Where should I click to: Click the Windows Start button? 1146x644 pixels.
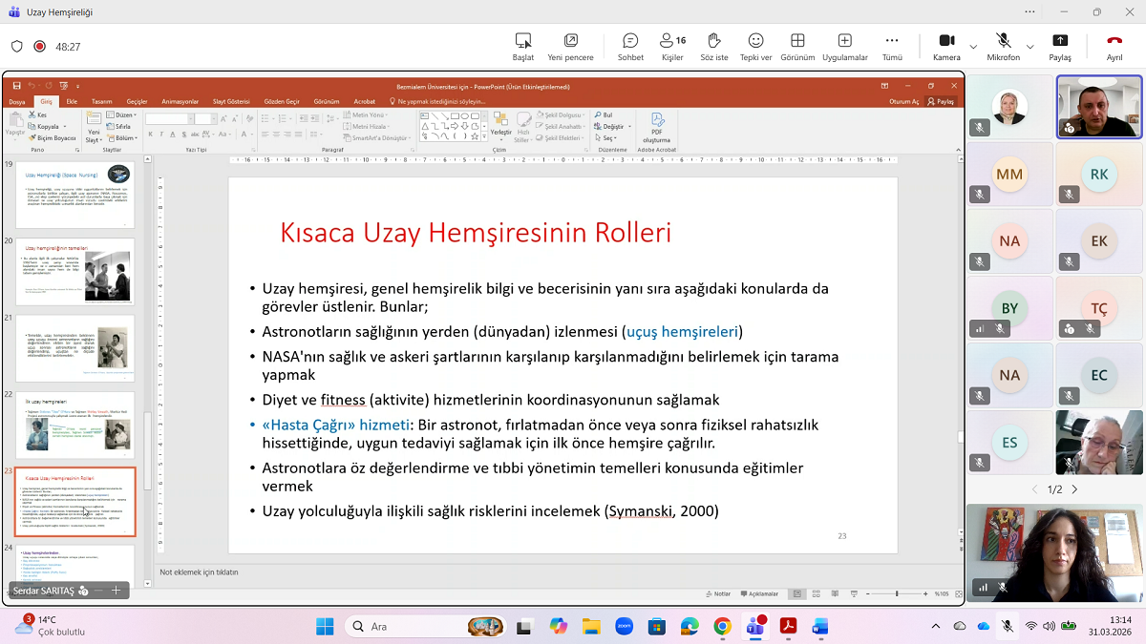coord(325,626)
